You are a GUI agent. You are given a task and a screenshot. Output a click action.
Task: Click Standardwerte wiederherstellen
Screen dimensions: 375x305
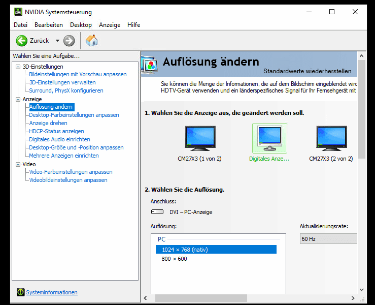[x=308, y=71]
